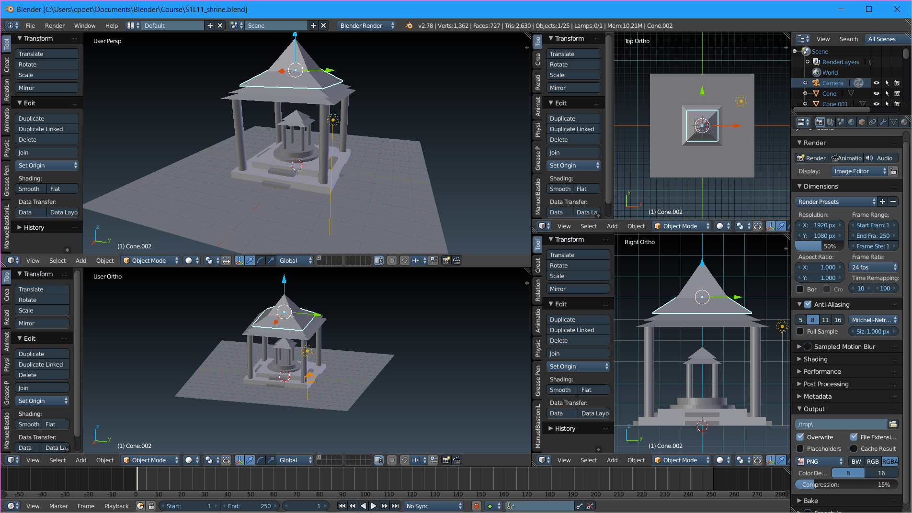The image size is (912, 513).
Task: Toggle automatic keyframe record button in timeline
Action: 477,506
